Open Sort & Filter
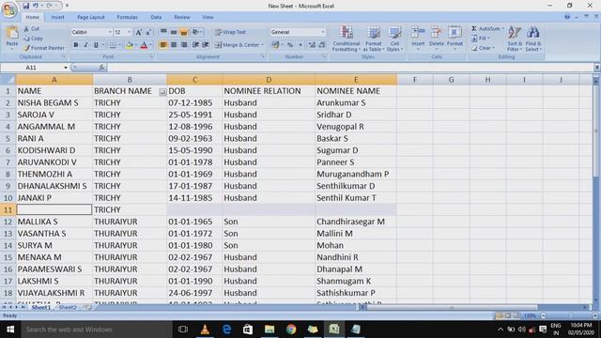 click(515, 38)
